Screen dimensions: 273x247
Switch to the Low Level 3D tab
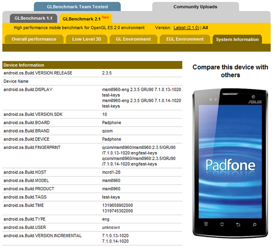click(86, 40)
